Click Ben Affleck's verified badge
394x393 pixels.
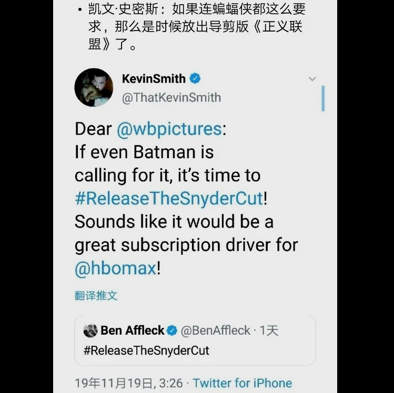tap(172, 330)
